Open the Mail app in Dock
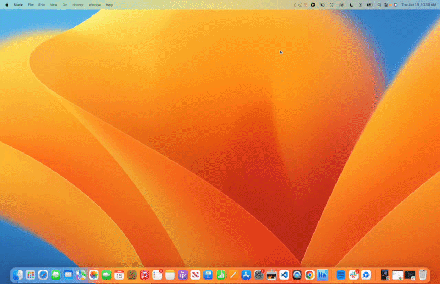440x284 pixels. point(68,275)
